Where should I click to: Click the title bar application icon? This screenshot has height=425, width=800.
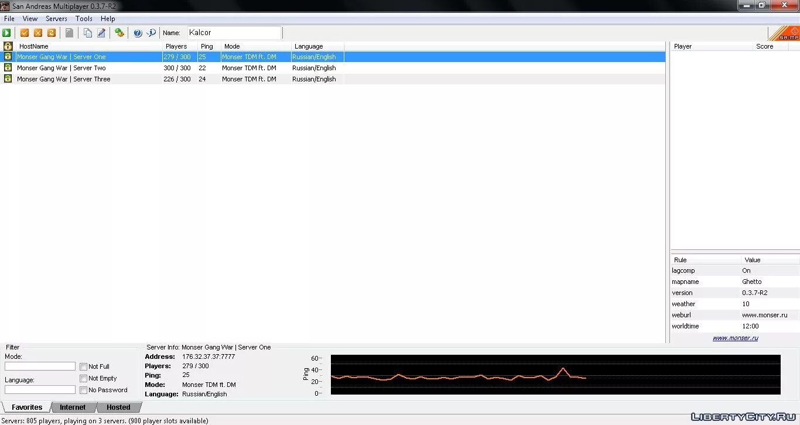point(5,6)
